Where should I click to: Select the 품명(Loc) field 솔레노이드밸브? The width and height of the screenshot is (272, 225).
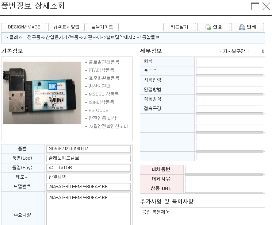88,158
